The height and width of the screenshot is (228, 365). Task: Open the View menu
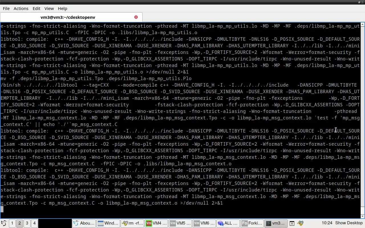49,9
